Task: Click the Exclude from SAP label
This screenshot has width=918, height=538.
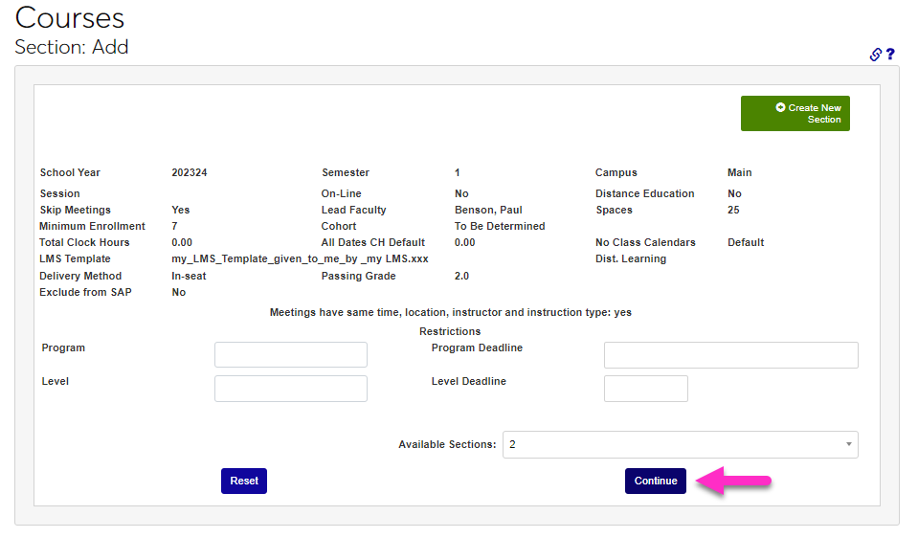Action: (x=85, y=292)
